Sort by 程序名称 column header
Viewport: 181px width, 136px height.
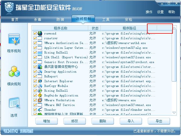60,28
